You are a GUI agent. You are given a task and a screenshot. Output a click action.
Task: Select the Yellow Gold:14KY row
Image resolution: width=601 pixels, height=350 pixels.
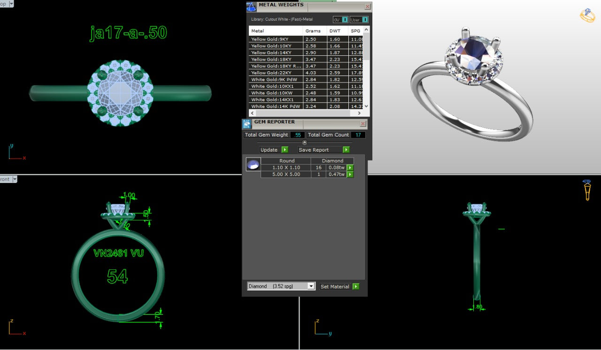306,53
